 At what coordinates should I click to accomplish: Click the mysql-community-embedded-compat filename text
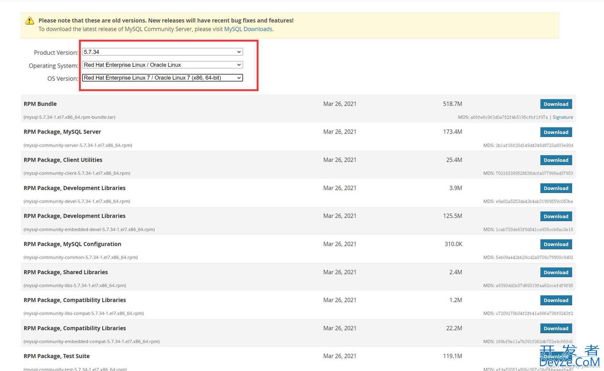(x=92, y=342)
